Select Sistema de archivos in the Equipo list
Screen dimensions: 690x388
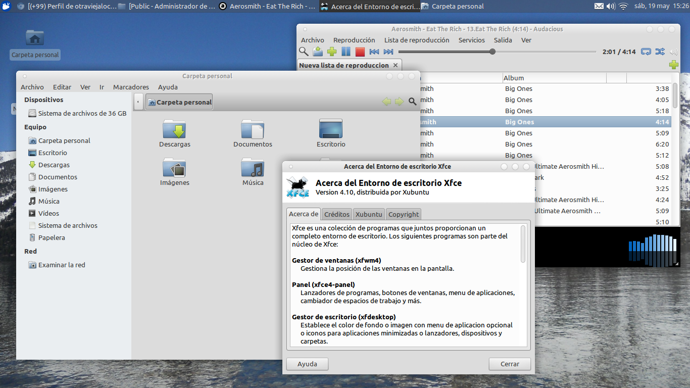coord(63,225)
